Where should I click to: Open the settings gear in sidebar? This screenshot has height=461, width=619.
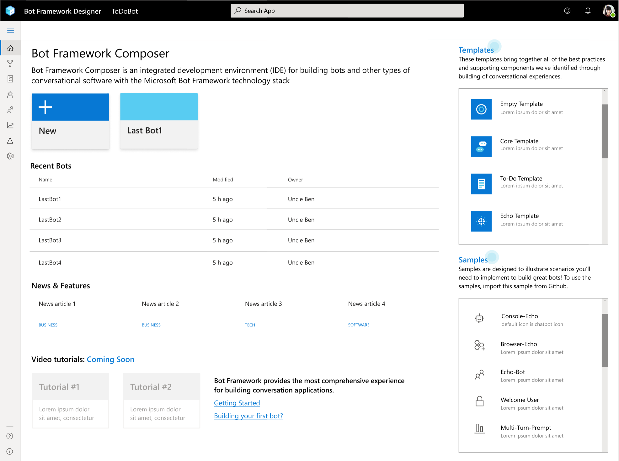[10, 156]
